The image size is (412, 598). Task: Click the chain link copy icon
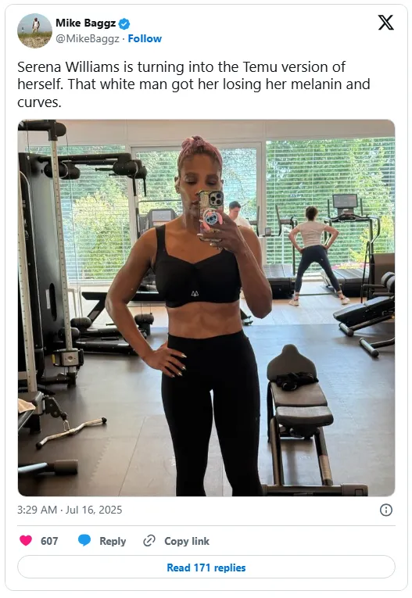click(x=149, y=541)
